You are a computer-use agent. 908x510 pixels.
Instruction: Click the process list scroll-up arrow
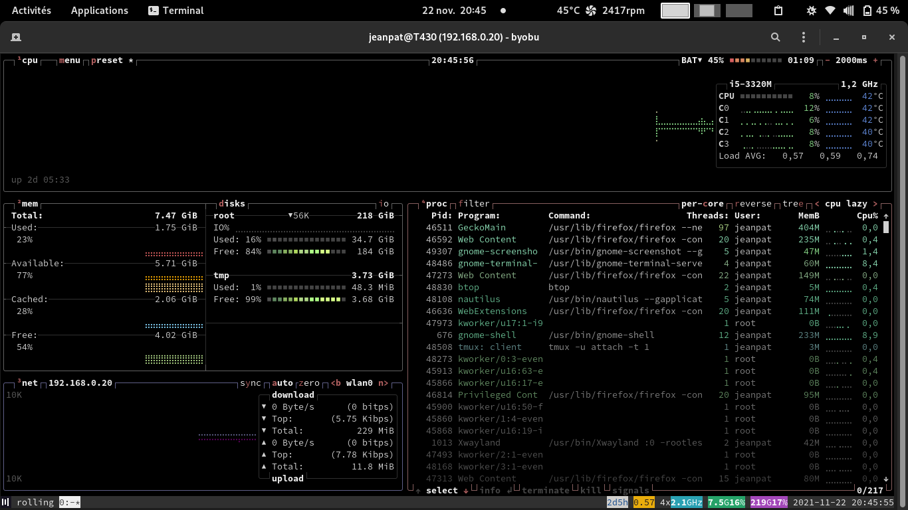(886, 216)
